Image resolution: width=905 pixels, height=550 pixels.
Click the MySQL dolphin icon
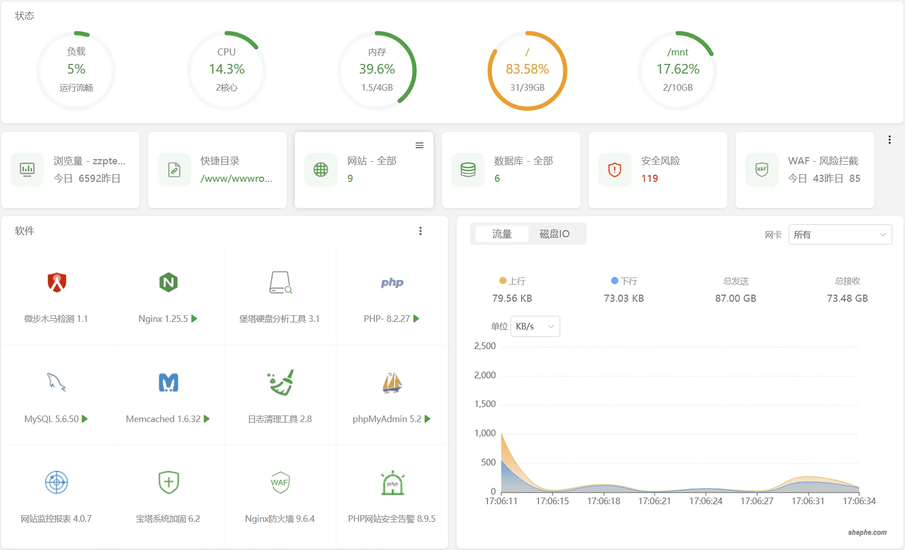(x=56, y=382)
